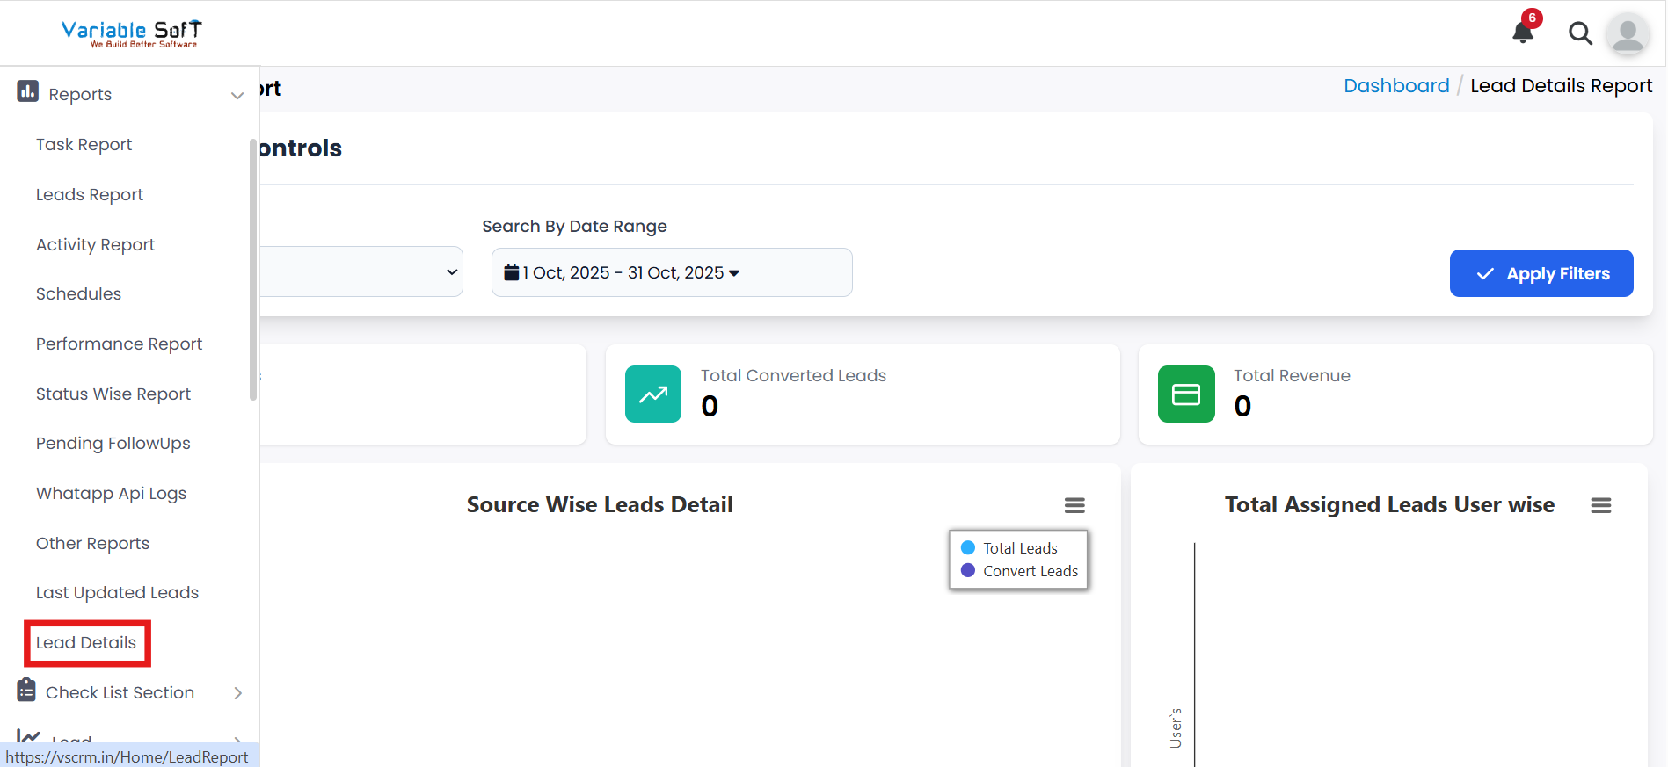1668x767 pixels.
Task: Click the Reports bar chart icon
Action: tap(27, 91)
